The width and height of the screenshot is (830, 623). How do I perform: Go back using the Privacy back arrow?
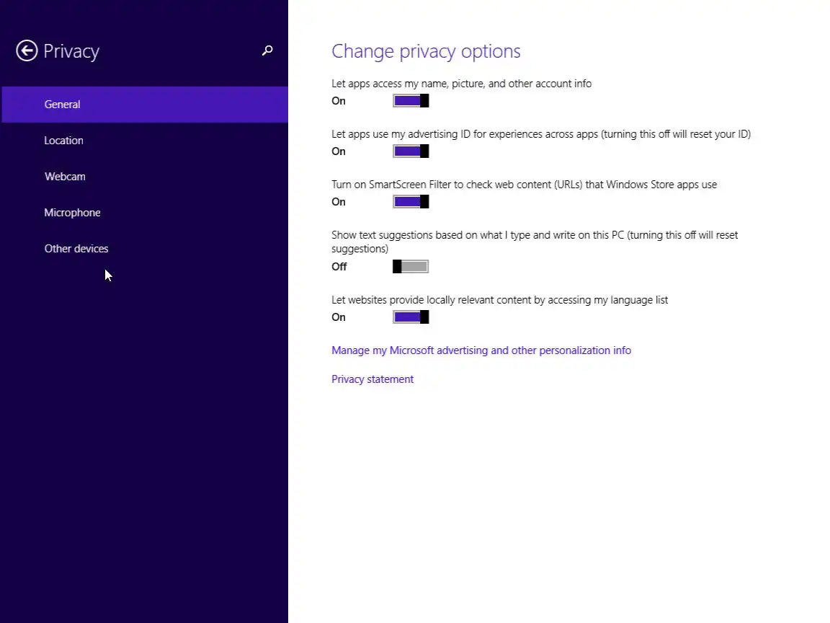pyautogui.click(x=27, y=51)
